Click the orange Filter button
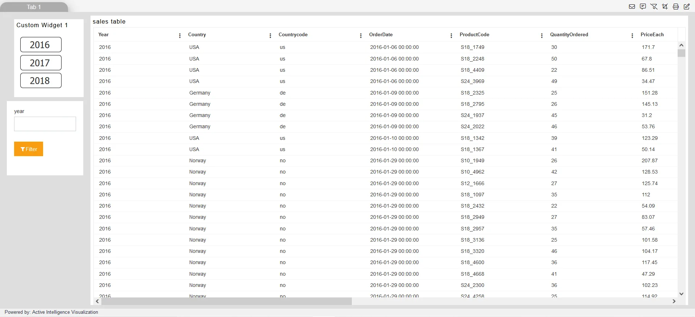This screenshot has height=317, width=695. [29, 149]
